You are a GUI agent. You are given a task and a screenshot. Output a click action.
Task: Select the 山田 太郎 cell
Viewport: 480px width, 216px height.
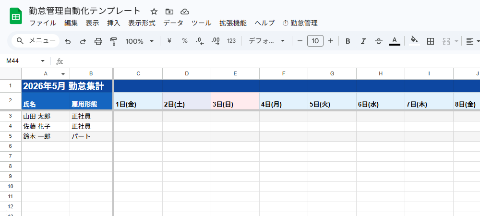coord(46,116)
